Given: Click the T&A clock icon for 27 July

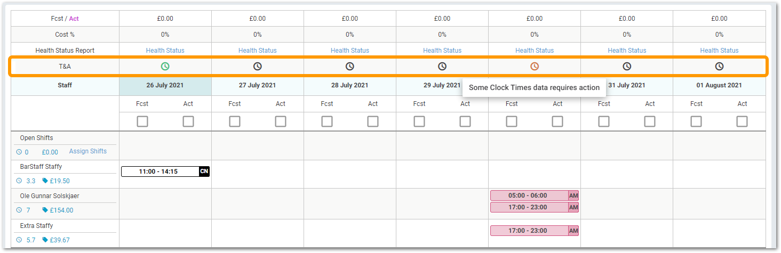Looking at the screenshot, I should coord(258,67).
